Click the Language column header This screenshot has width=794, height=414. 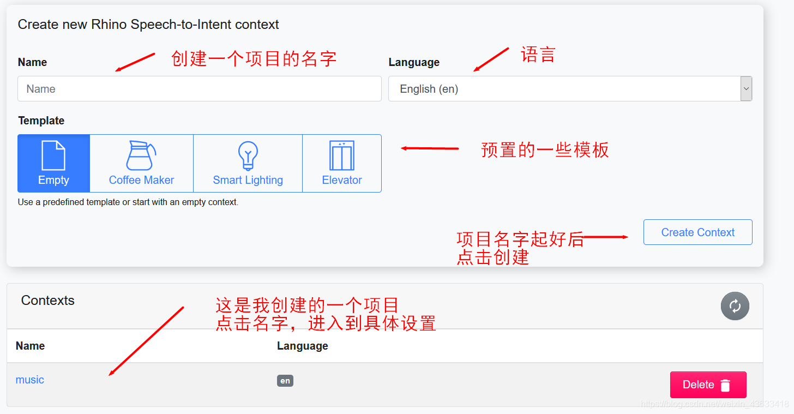(303, 346)
